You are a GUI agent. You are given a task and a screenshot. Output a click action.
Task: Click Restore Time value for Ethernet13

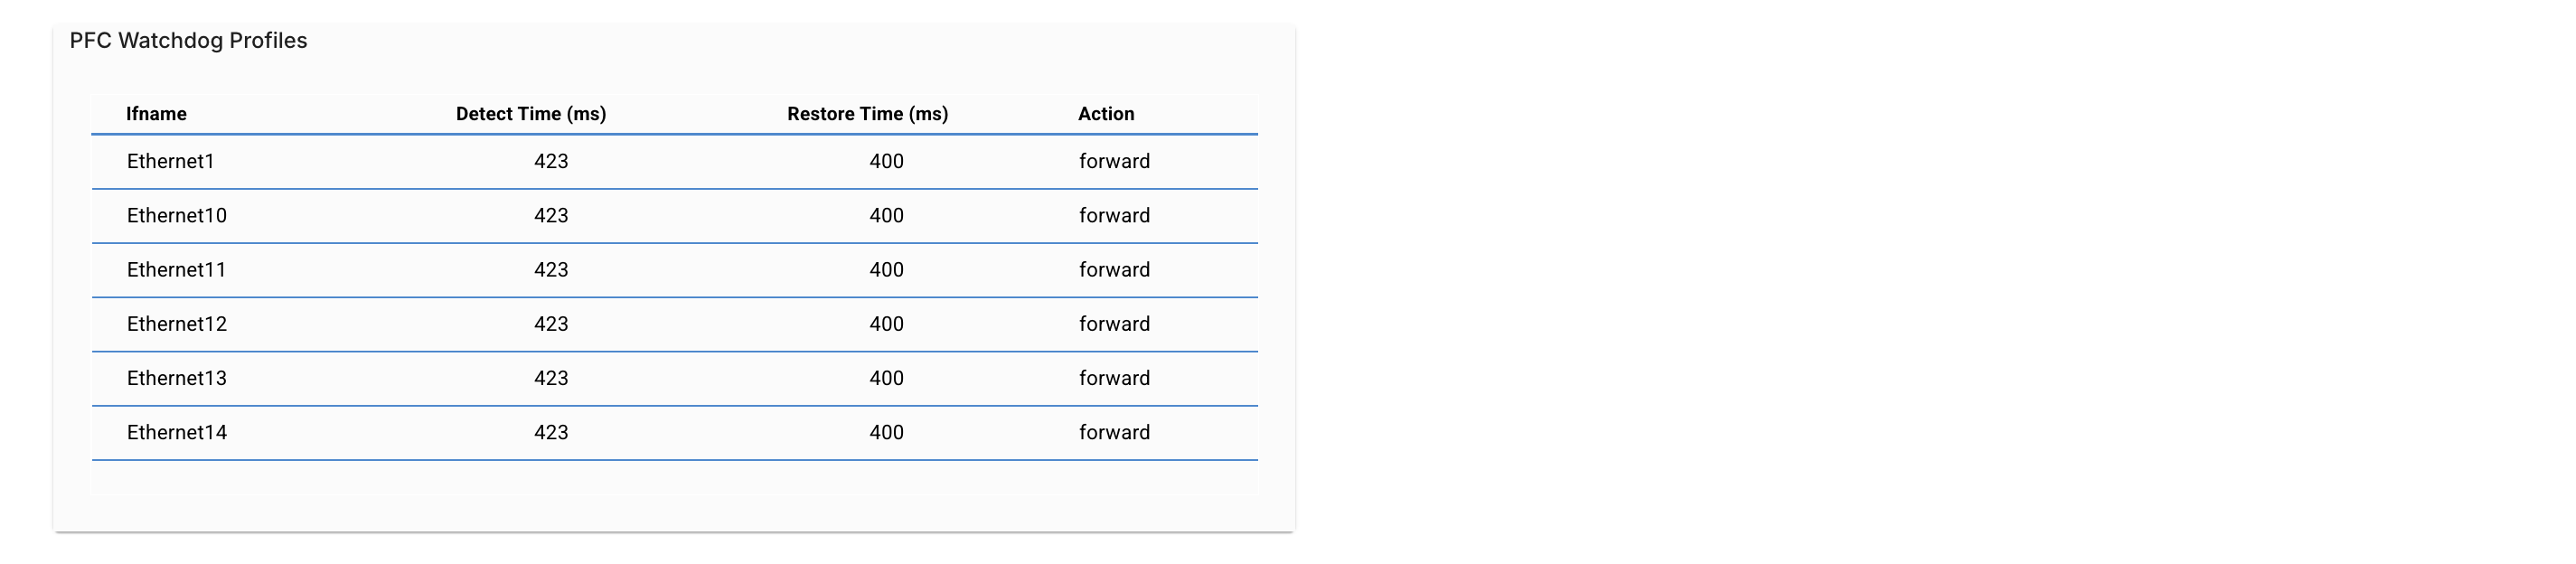(886, 378)
